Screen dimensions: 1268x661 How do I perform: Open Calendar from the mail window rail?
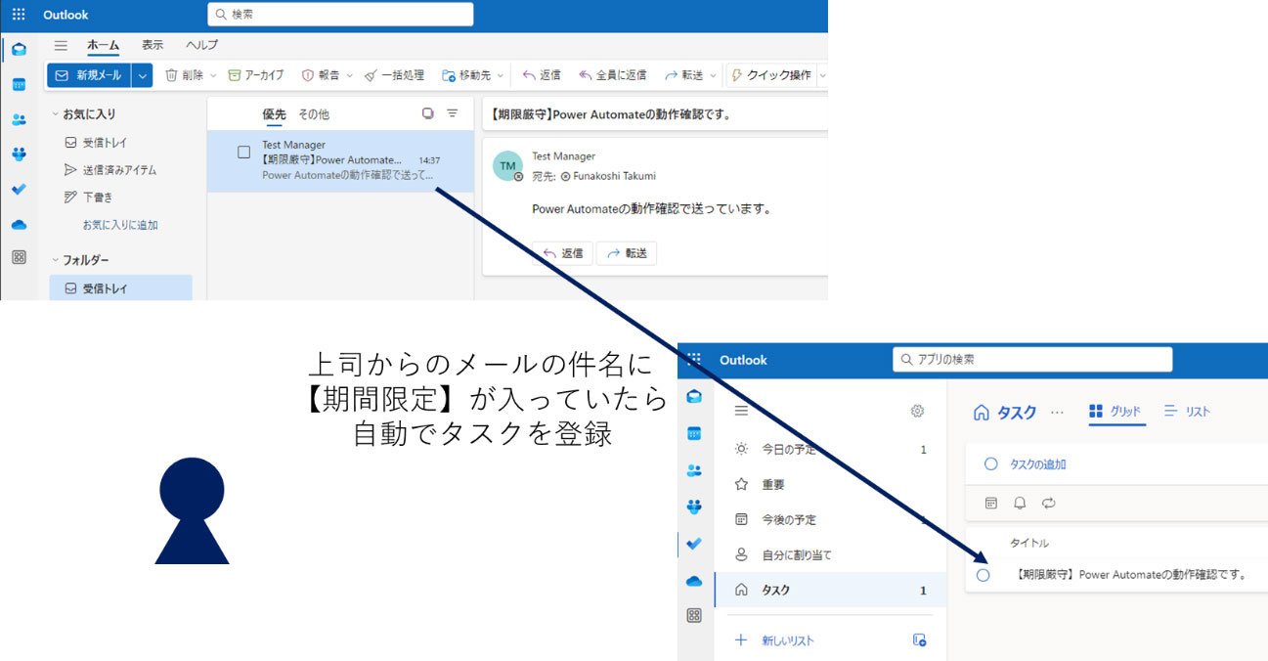point(19,85)
